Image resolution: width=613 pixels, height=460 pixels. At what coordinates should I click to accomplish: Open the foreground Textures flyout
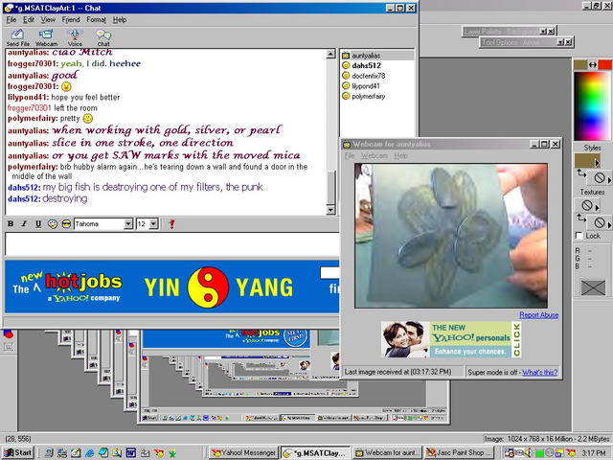point(587,205)
